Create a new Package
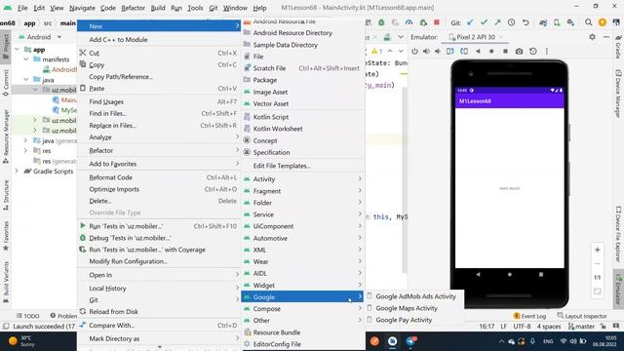The height and width of the screenshot is (351, 624). coord(302,80)
